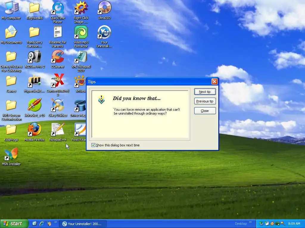The image size is (305, 228).
Task: Select the kidrocket_v15 icon
Action: 35,108
